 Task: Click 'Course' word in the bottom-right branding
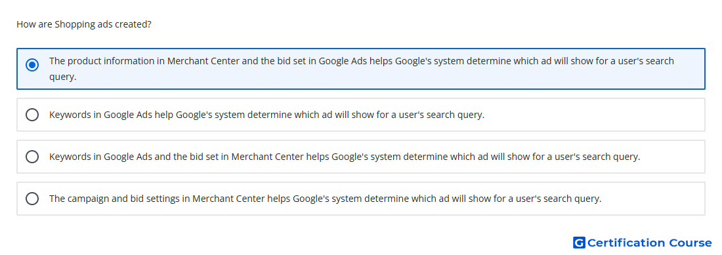coord(690,243)
